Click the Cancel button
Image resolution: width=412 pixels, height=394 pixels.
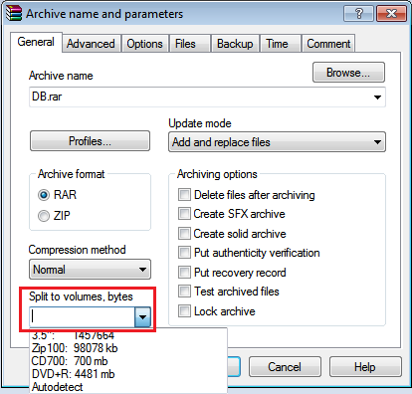(285, 367)
